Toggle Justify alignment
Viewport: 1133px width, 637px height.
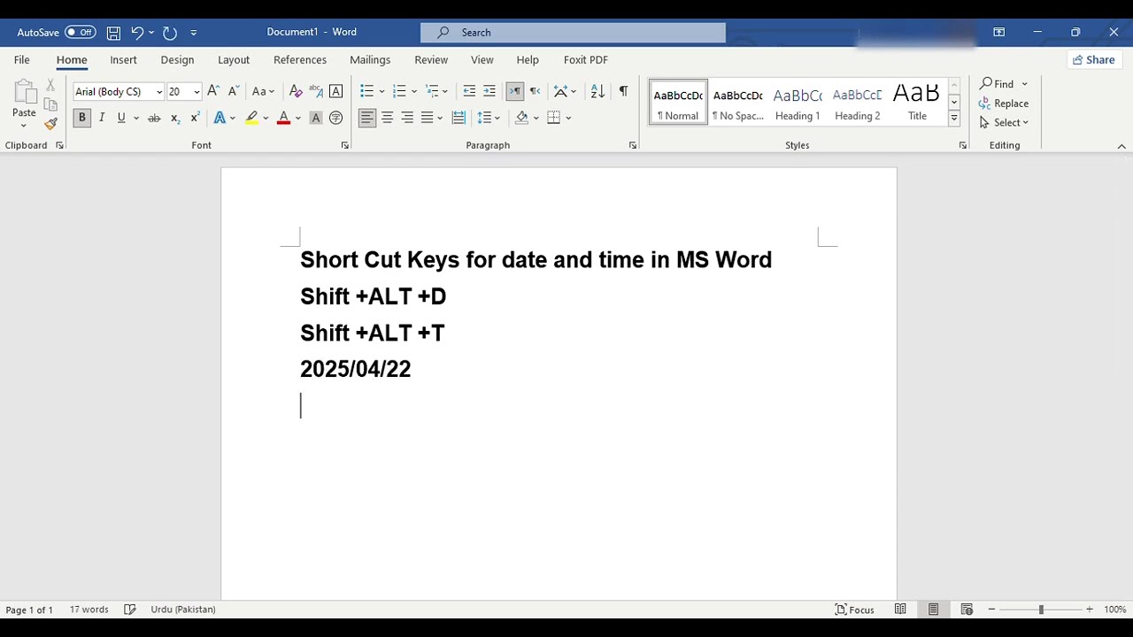click(428, 118)
